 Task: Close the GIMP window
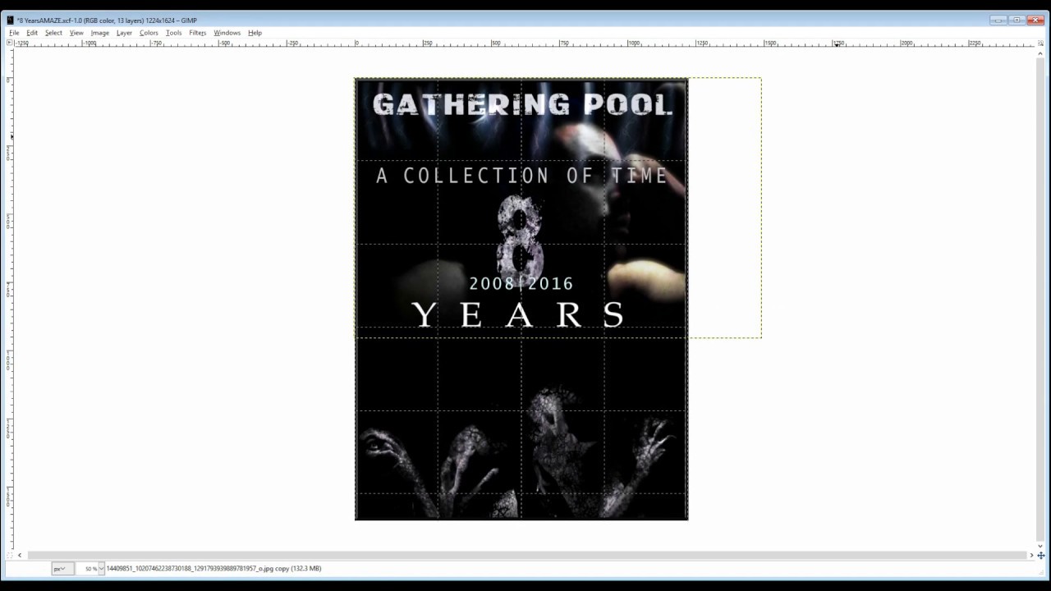click(x=1035, y=21)
